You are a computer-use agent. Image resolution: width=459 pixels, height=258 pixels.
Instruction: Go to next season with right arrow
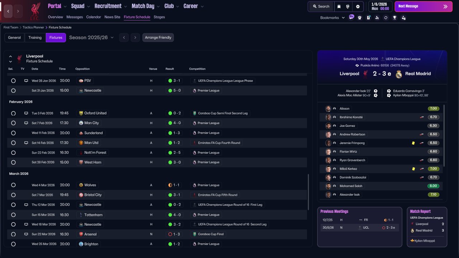coord(135,38)
